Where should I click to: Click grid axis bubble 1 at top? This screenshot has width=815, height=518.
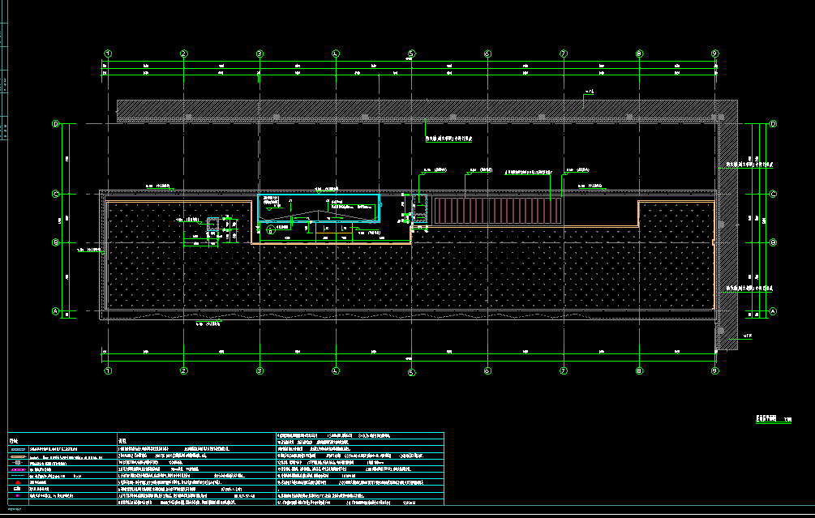(x=107, y=54)
